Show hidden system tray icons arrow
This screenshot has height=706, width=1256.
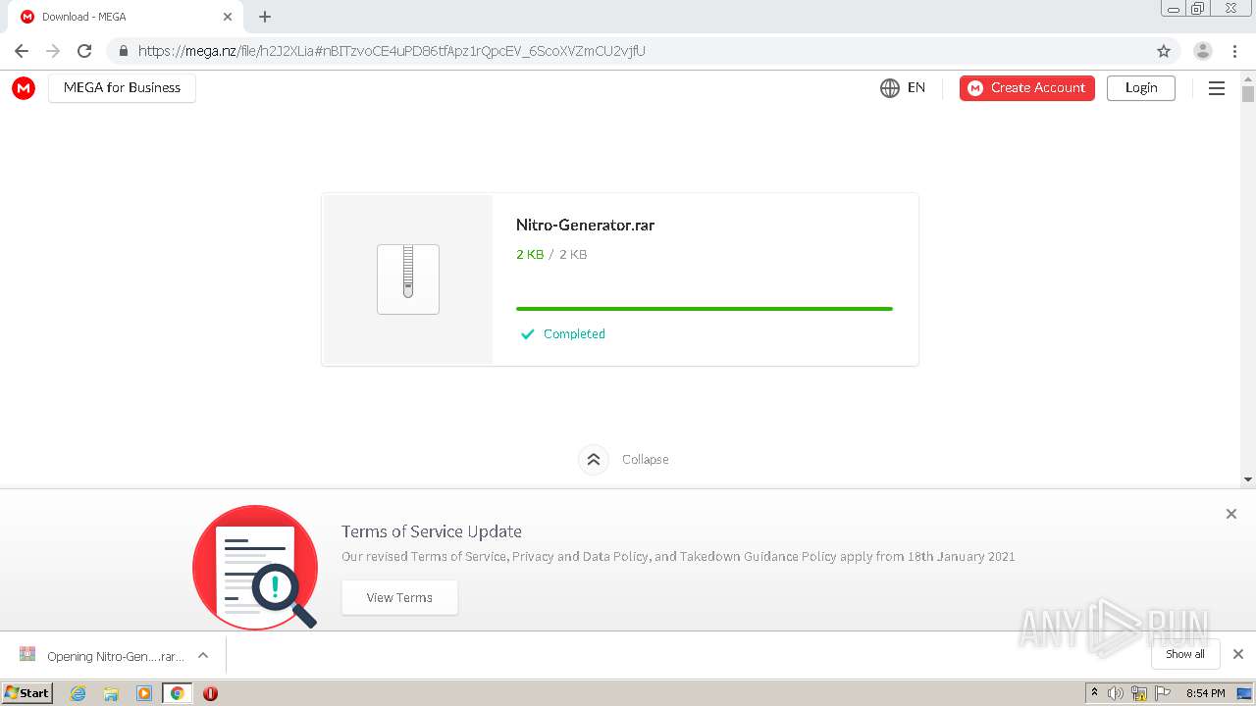click(x=1094, y=693)
